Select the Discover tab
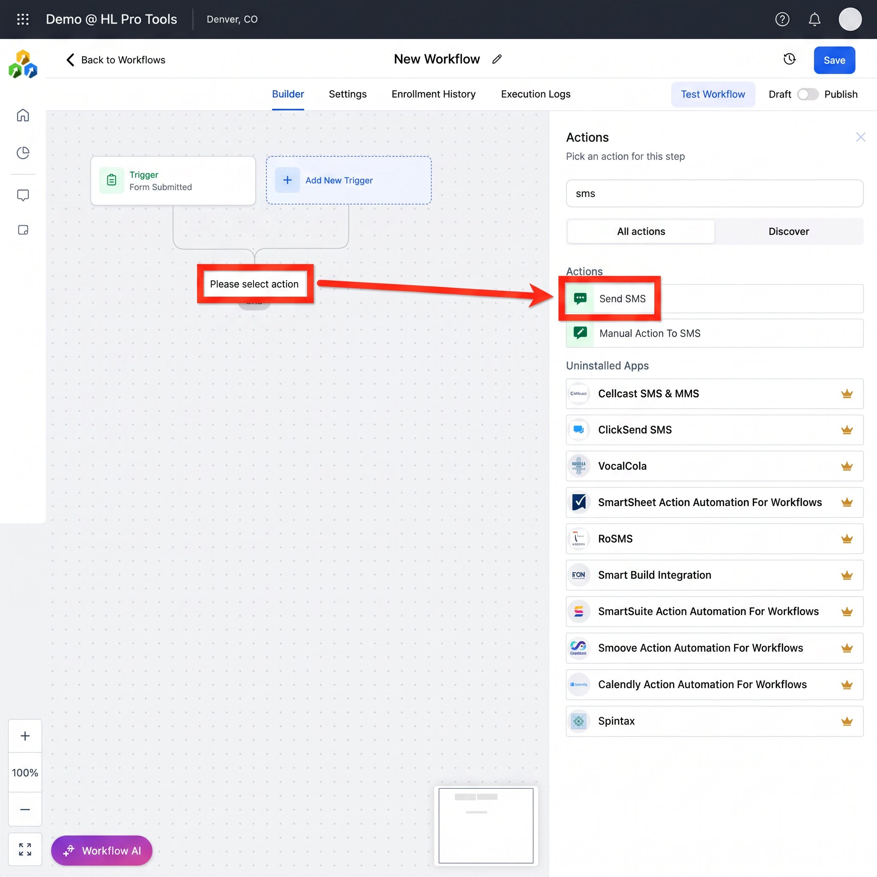This screenshot has height=877, width=877. (788, 232)
